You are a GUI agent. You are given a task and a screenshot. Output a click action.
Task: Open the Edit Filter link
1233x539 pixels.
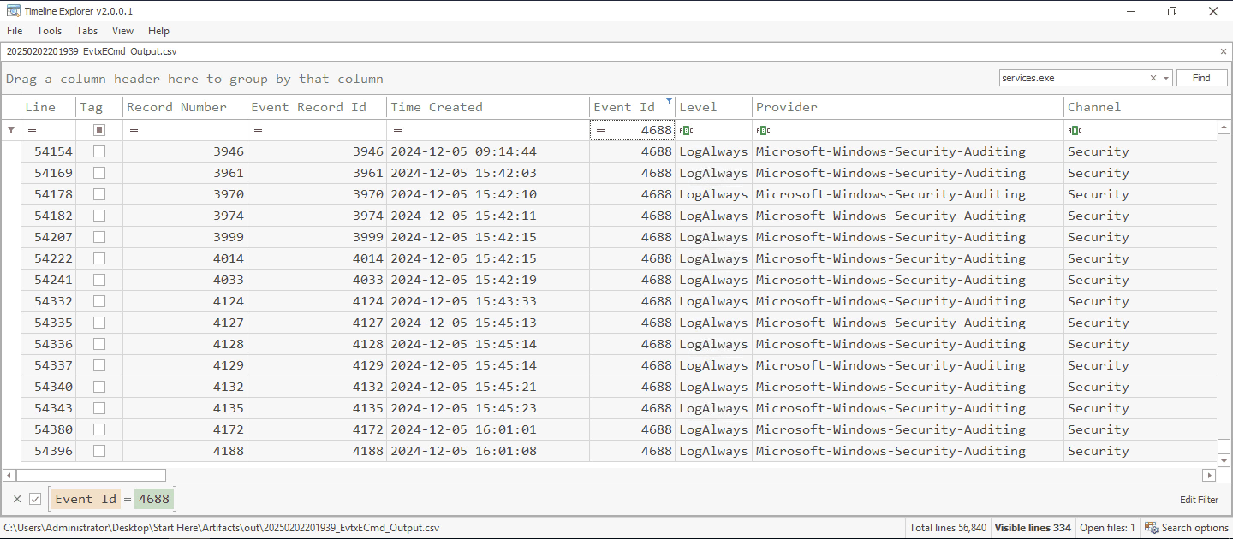[1199, 499]
